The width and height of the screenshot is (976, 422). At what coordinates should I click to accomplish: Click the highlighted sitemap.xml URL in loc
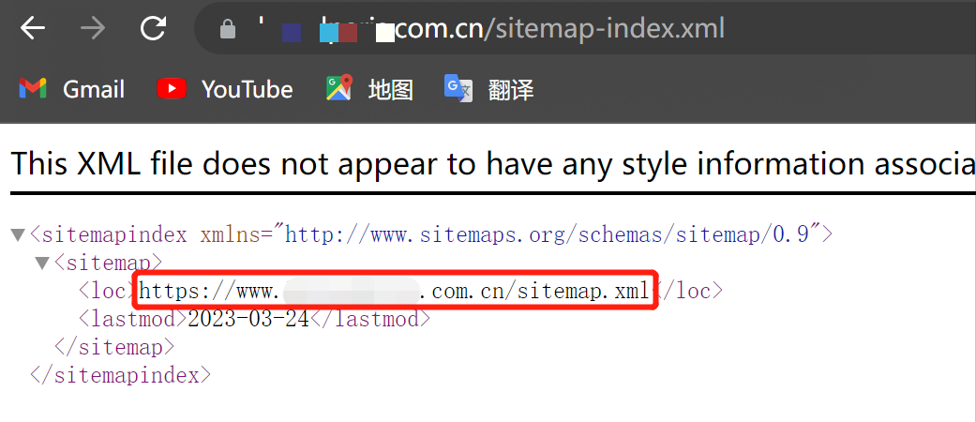pyautogui.click(x=395, y=290)
